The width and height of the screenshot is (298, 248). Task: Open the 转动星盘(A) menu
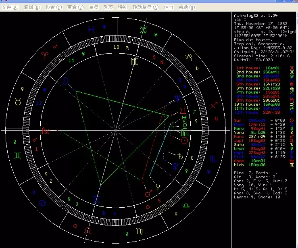pyautogui.click(x=146, y=7)
